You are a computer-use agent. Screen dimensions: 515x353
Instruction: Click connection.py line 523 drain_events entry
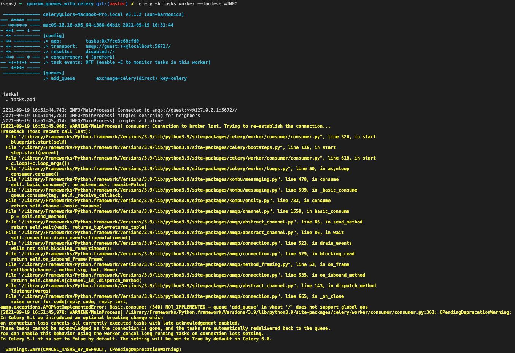179,243
